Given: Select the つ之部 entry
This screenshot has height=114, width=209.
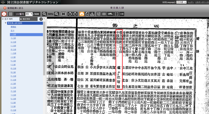Looking at the screenshot, I should point(13,95).
